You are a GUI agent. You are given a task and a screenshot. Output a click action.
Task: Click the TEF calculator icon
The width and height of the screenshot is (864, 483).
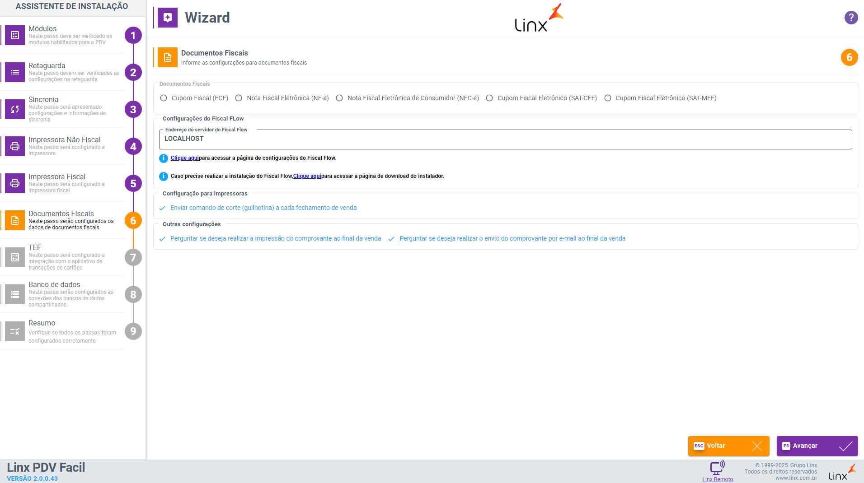(15, 257)
